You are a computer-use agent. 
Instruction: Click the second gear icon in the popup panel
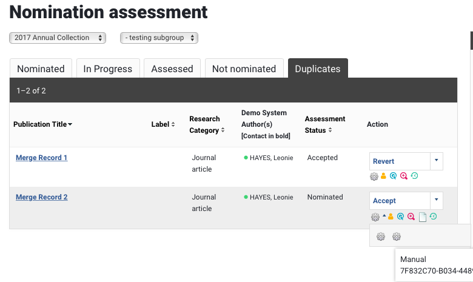click(397, 237)
